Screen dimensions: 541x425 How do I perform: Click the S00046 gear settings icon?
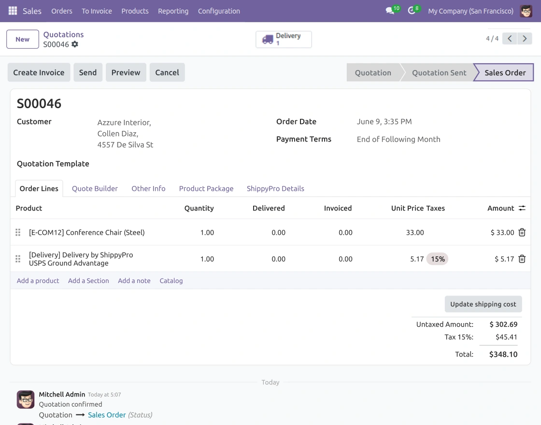75,44
